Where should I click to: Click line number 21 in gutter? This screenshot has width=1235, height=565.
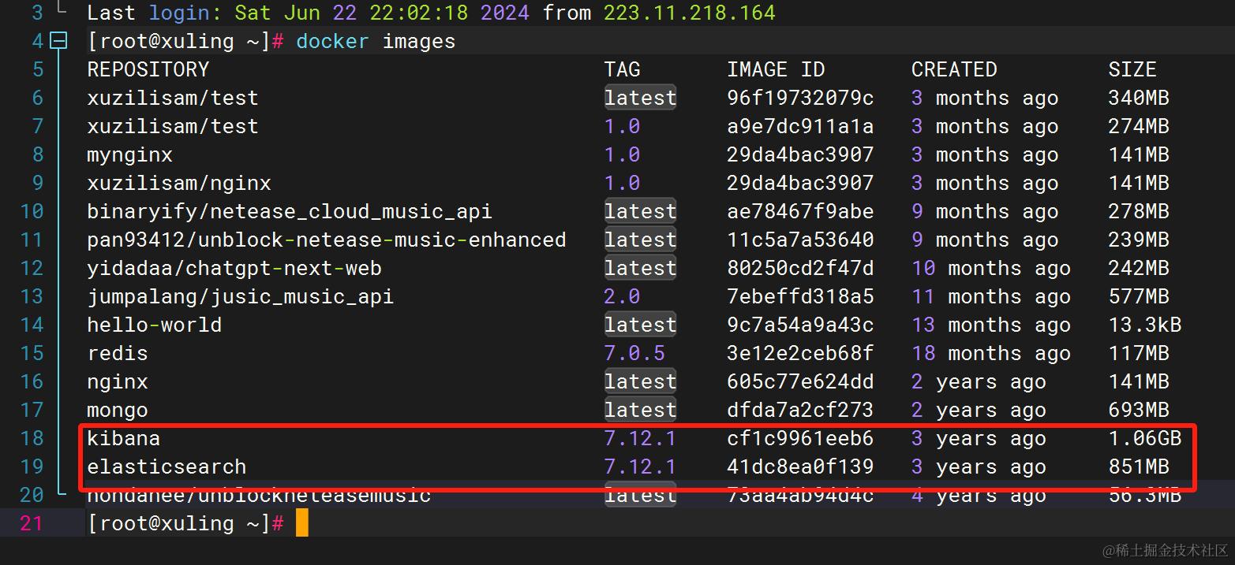tap(31, 523)
